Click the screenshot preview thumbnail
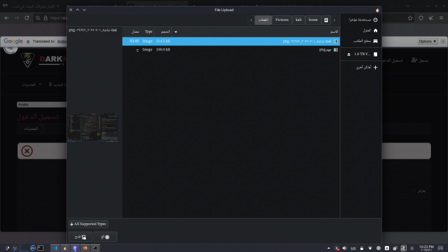The height and width of the screenshot is (252, 448). tap(93, 127)
